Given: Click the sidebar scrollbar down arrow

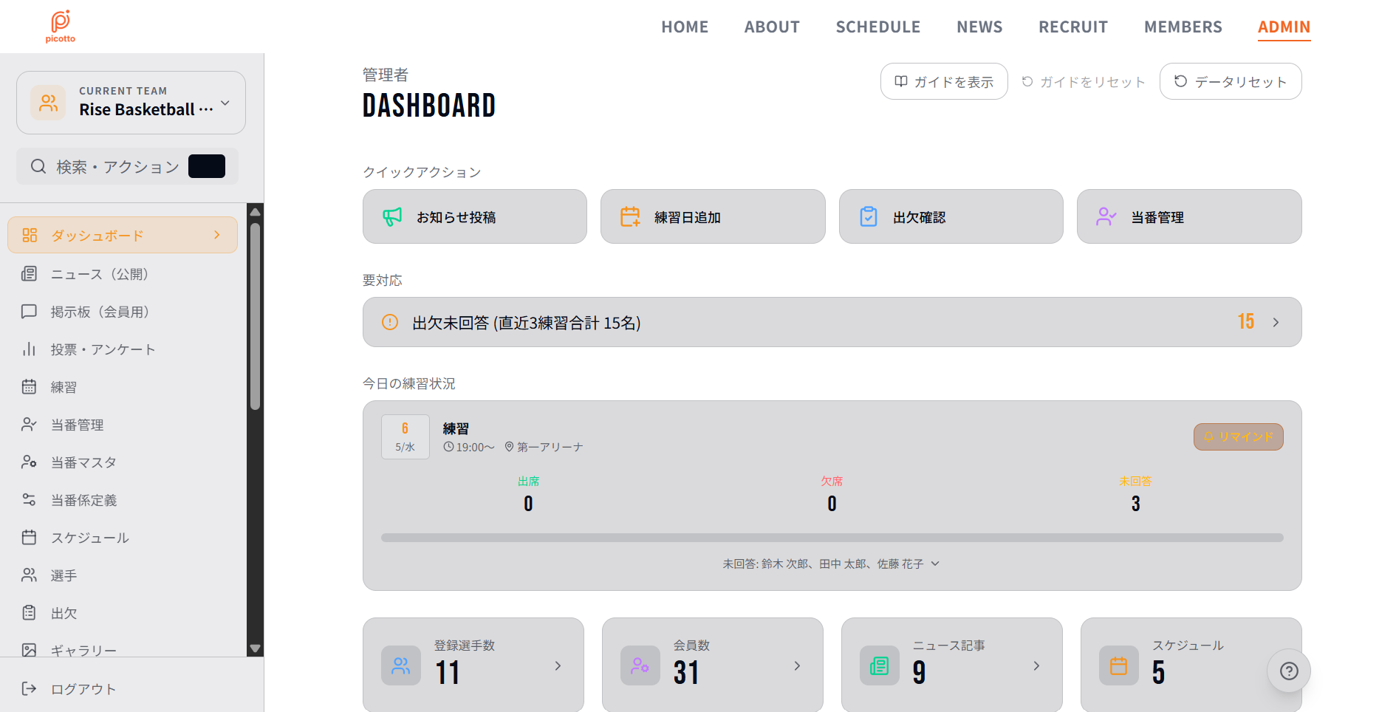Looking at the screenshot, I should coord(255,648).
